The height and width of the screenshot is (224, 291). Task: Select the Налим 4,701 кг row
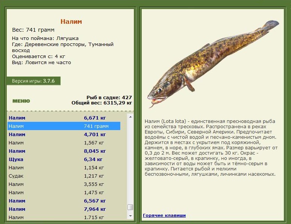pyautogui.click(x=64, y=134)
